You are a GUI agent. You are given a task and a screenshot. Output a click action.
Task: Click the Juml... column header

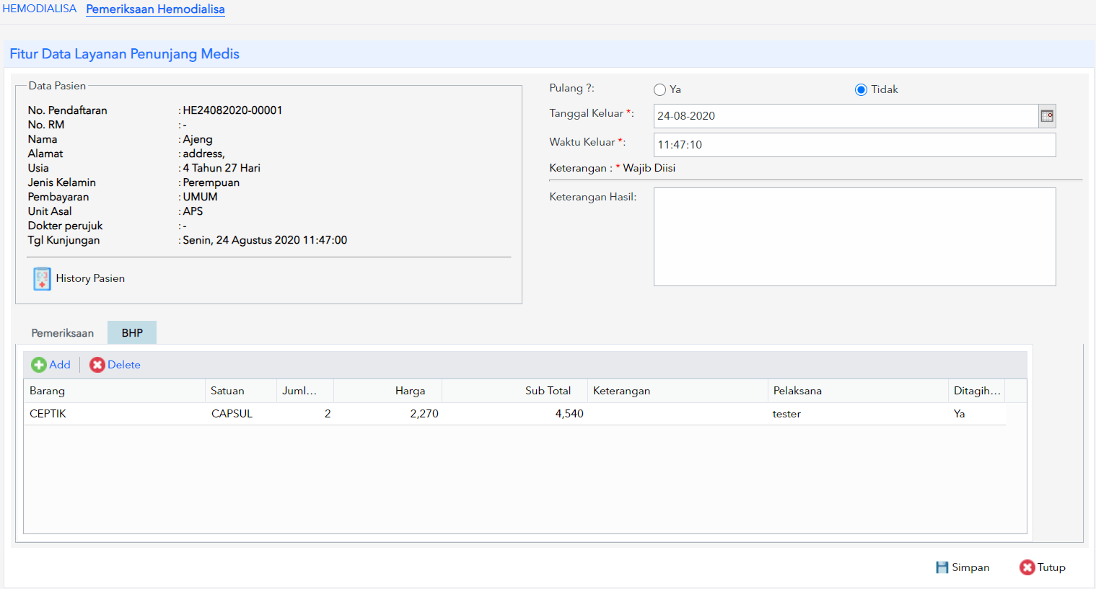(305, 391)
